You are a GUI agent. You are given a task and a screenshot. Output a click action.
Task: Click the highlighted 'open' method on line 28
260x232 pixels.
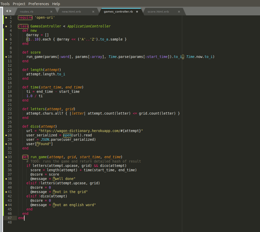tap(67, 135)
